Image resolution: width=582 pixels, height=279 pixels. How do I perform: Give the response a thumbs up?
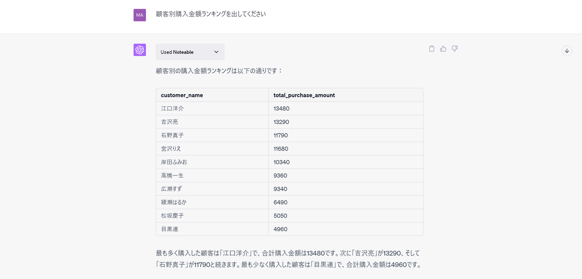pyautogui.click(x=443, y=49)
